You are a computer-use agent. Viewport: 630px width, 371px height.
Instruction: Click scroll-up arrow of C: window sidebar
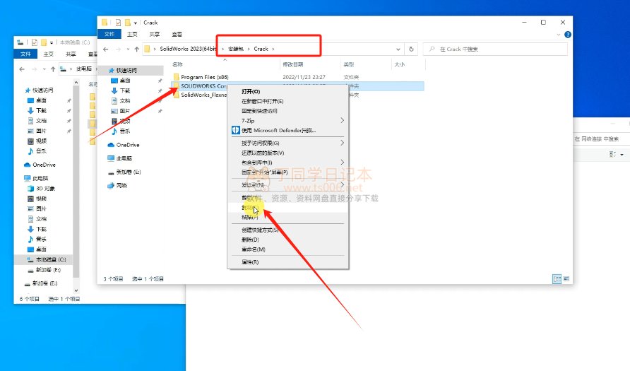tap(76, 83)
